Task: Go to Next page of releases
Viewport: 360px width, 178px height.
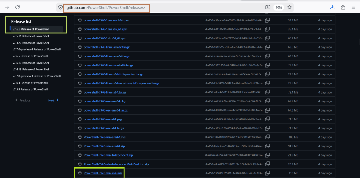Action: (x=53, y=100)
